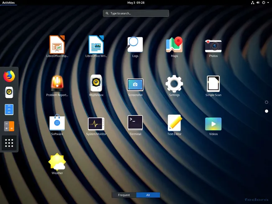Open Files manager in the dash
This screenshot has width=272, height=204.
[9, 110]
